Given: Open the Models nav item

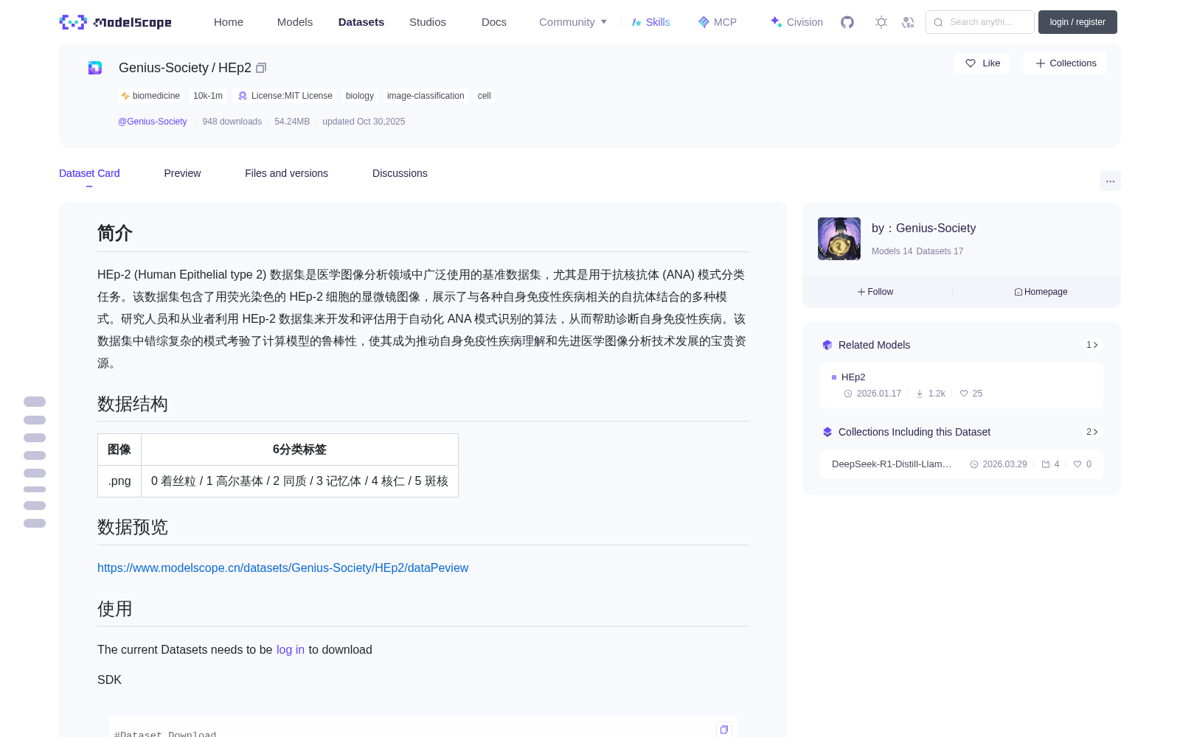Looking at the screenshot, I should point(295,22).
